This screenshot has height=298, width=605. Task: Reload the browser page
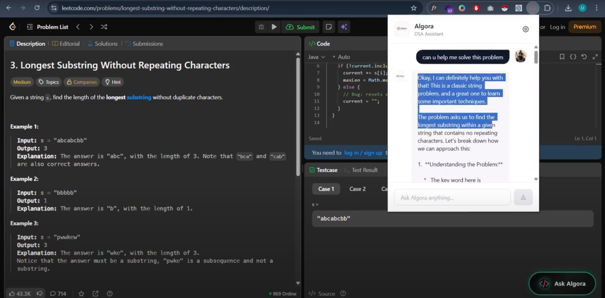tap(37, 8)
